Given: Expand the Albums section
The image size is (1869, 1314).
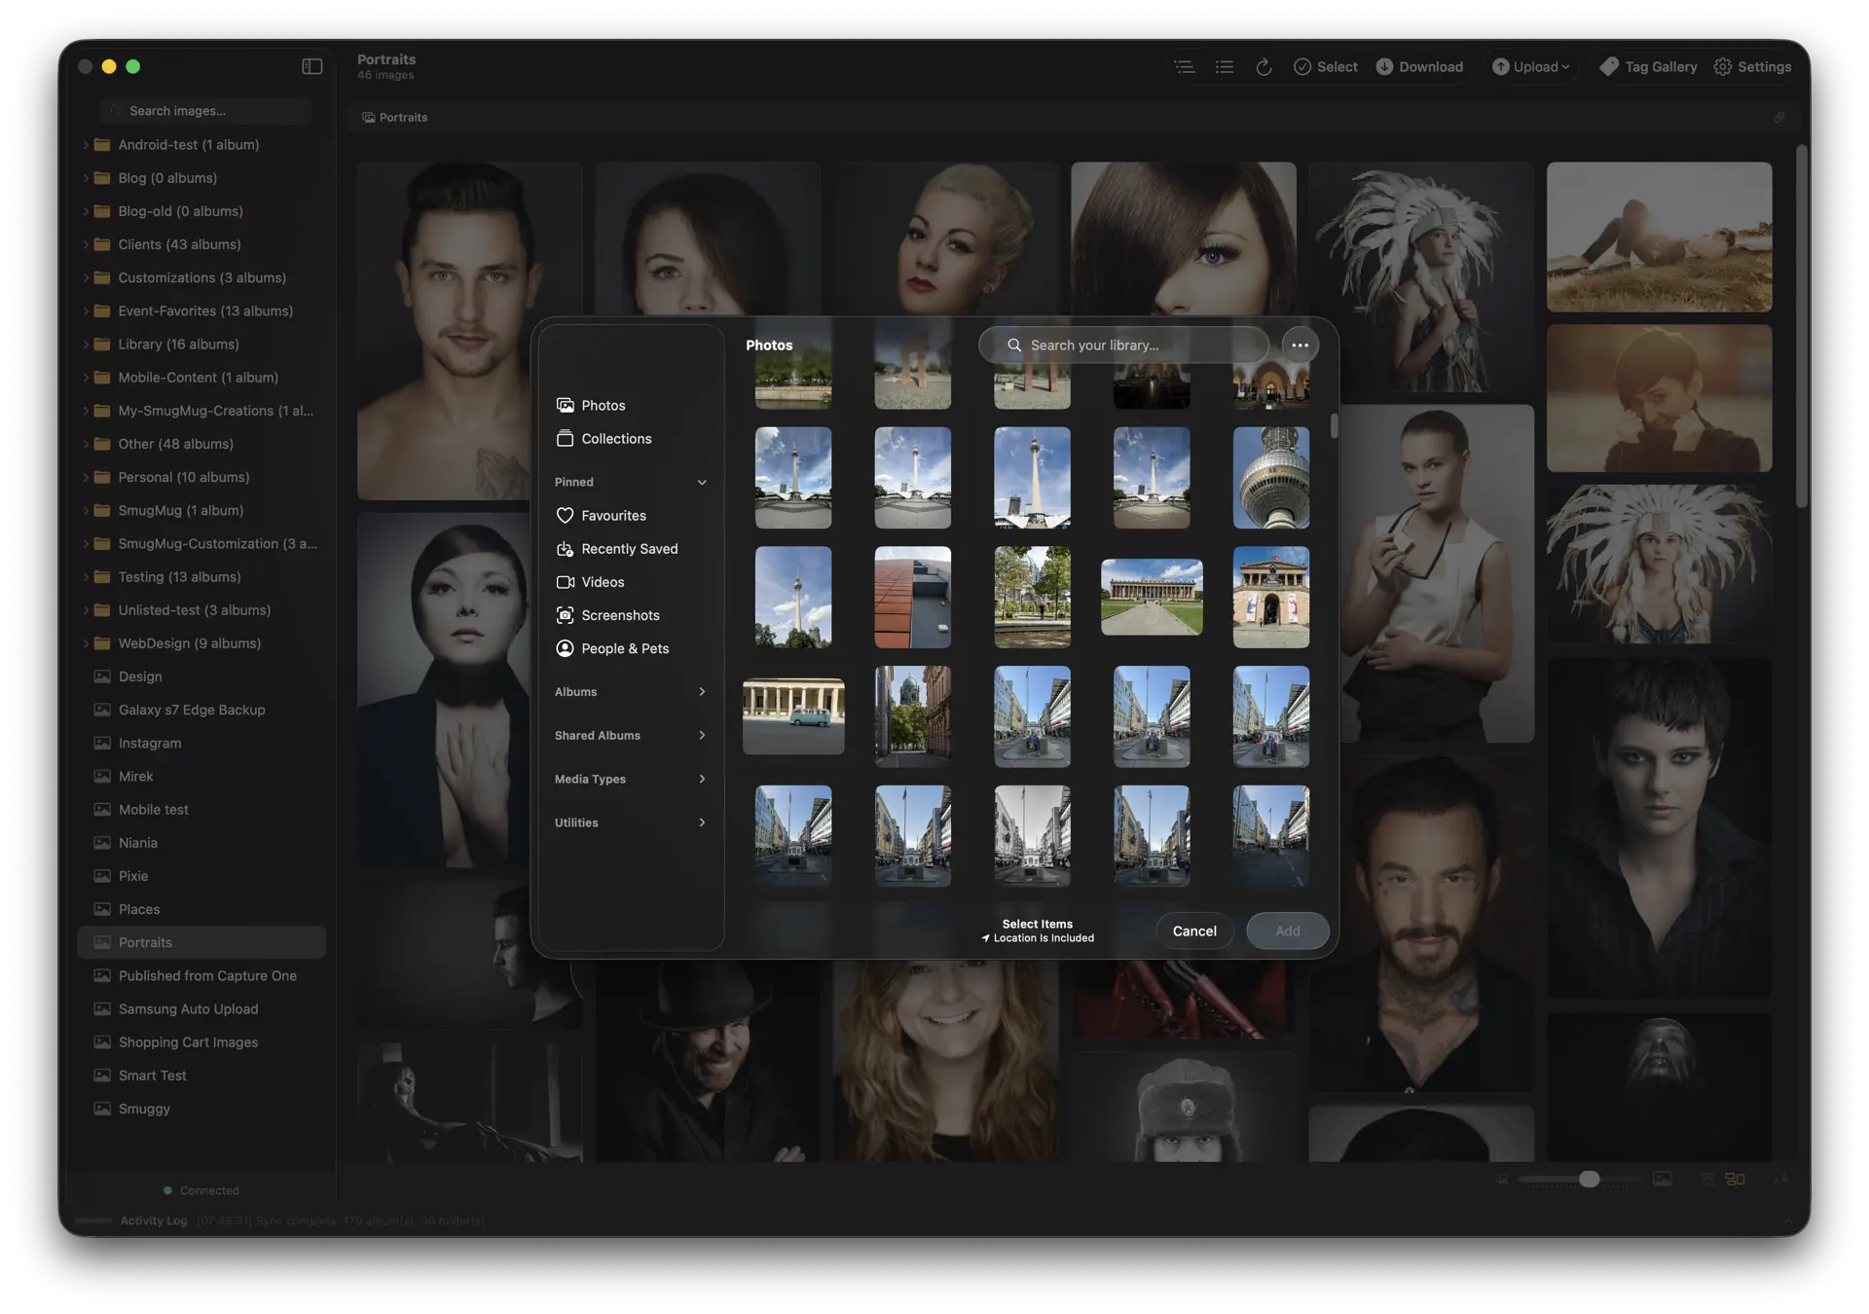Looking at the screenshot, I should (x=630, y=691).
